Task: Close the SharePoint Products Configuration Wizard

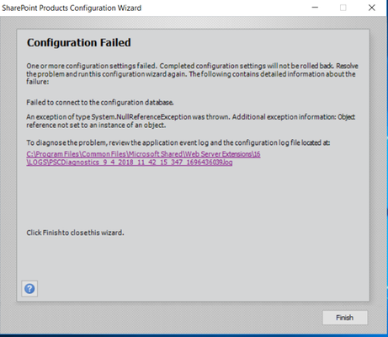Action: pos(372,8)
